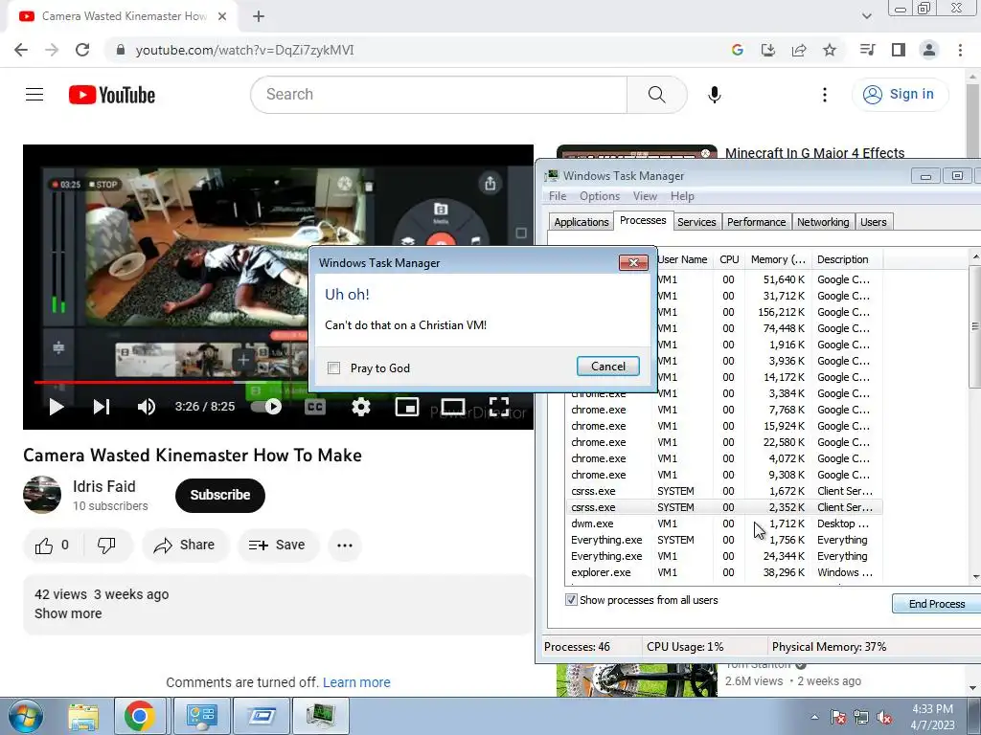This screenshot has width=981, height=735.
Task: Sort processes by the CPU column header
Action: pos(729,259)
